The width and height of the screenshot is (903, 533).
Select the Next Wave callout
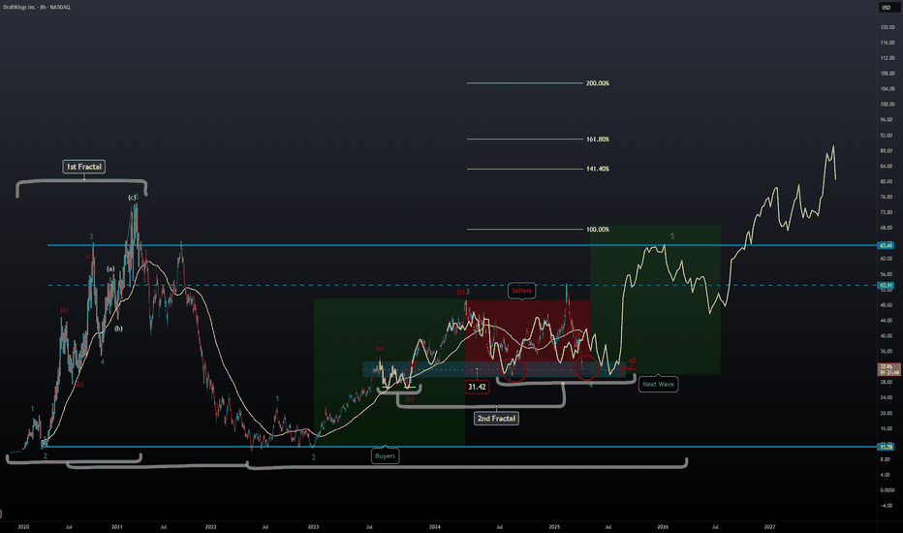[658, 385]
